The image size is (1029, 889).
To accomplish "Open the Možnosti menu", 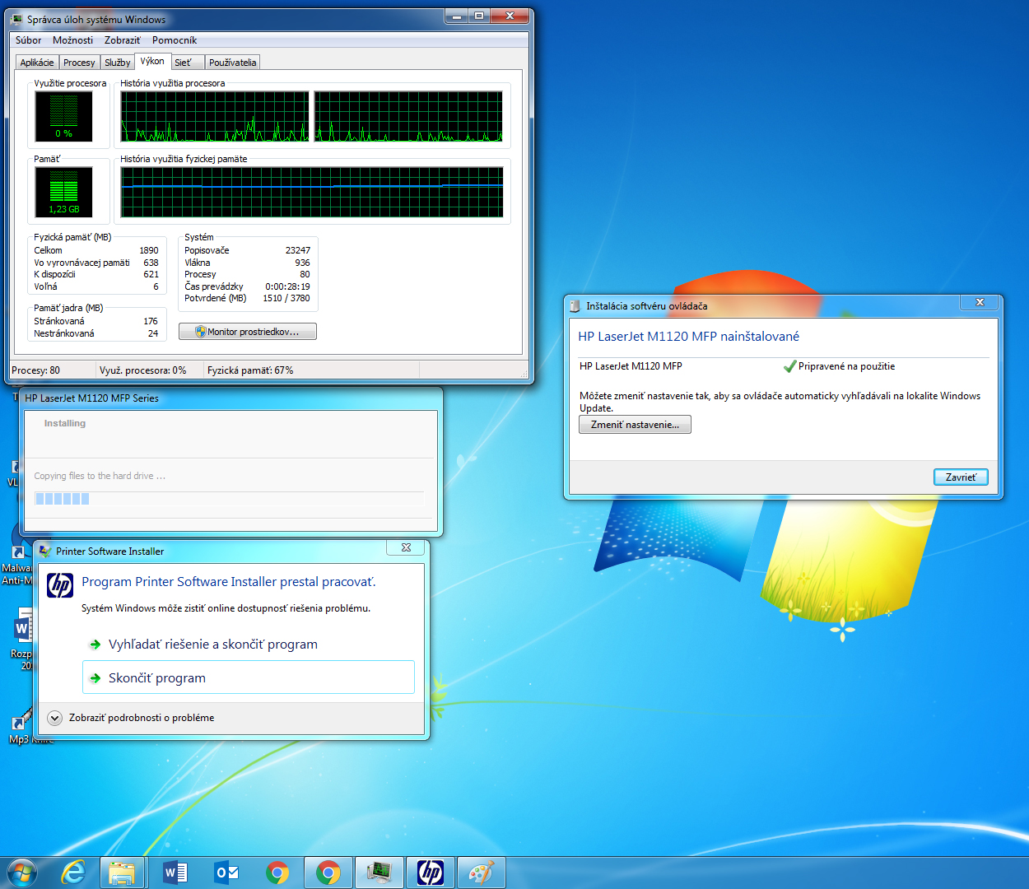I will tap(72, 40).
